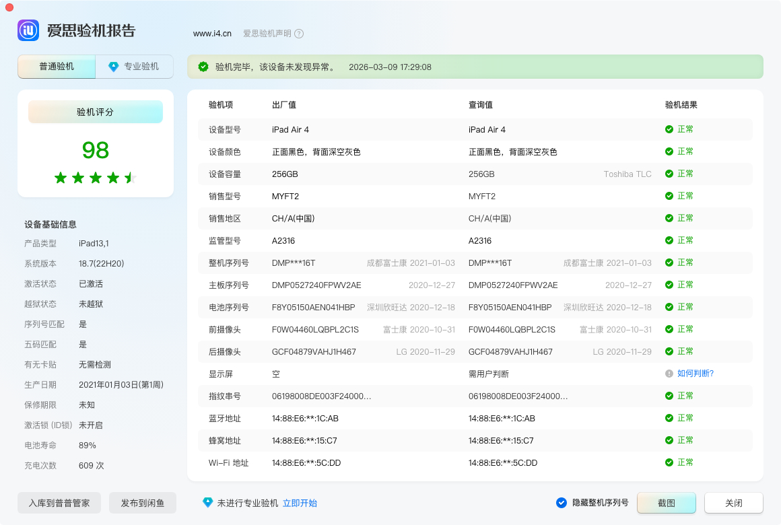
Task: Open the 立即开始 link
Action: pyautogui.click(x=300, y=503)
